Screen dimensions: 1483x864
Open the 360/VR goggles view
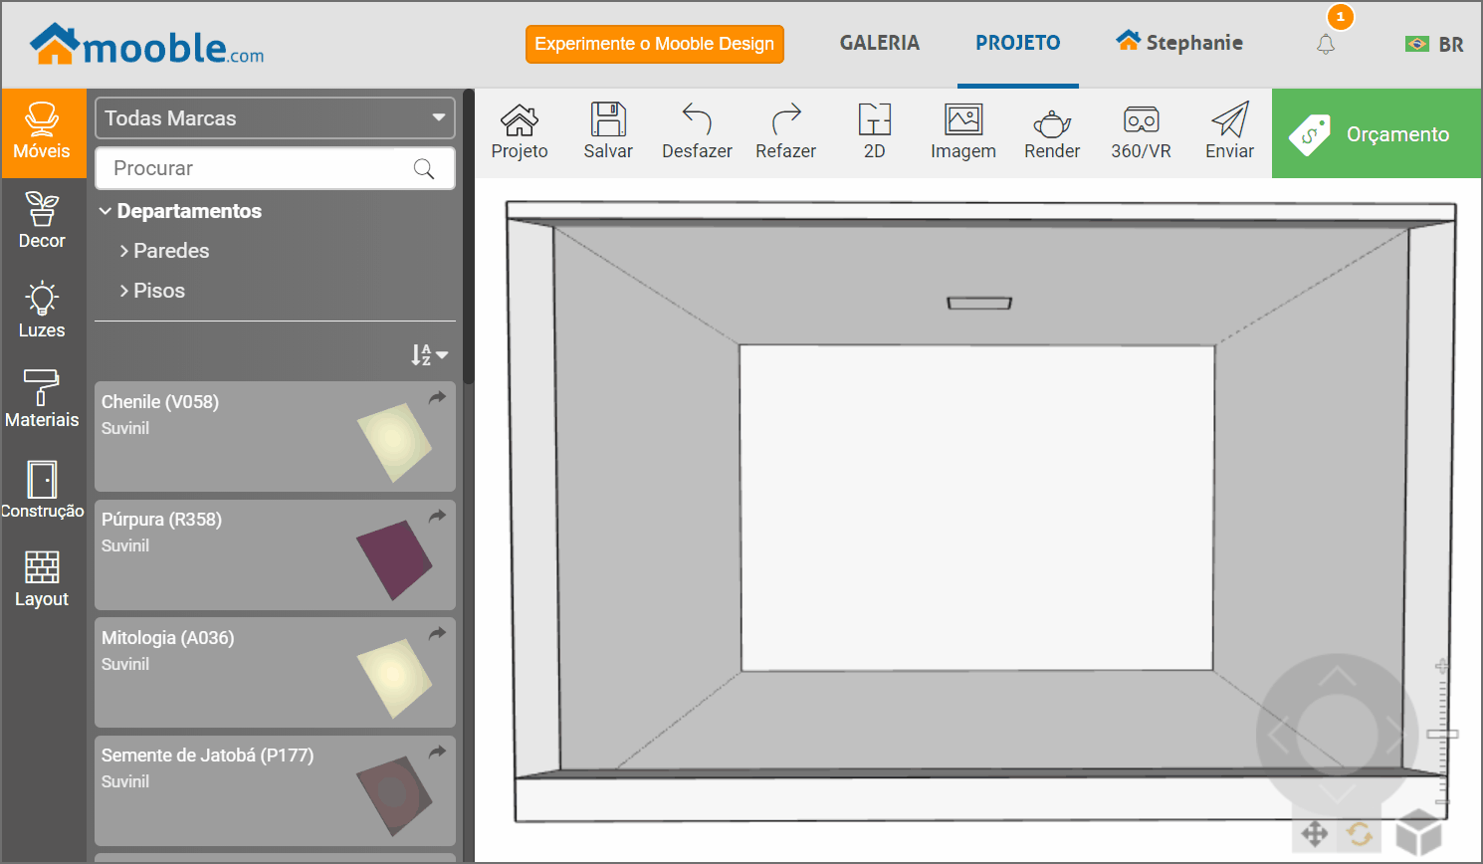pyautogui.click(x=1141, y=132)
